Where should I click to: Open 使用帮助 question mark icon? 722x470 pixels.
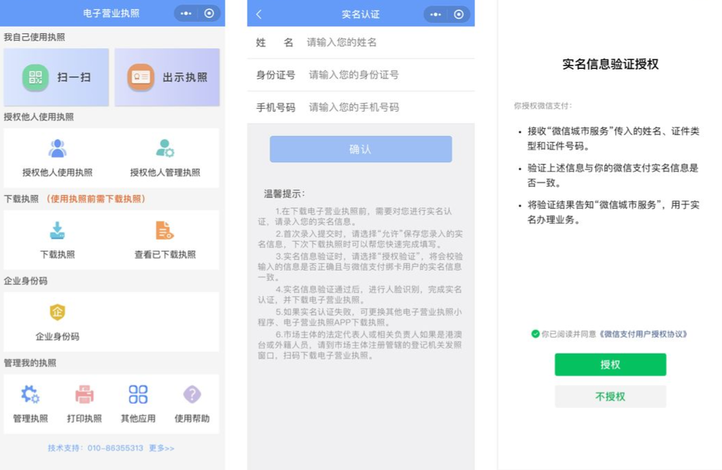click(x=192, y=394)
